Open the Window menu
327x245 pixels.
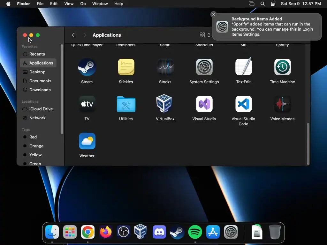pos(100,4)
